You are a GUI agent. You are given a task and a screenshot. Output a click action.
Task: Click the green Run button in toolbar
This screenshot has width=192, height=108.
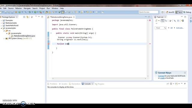coord(35,12)
